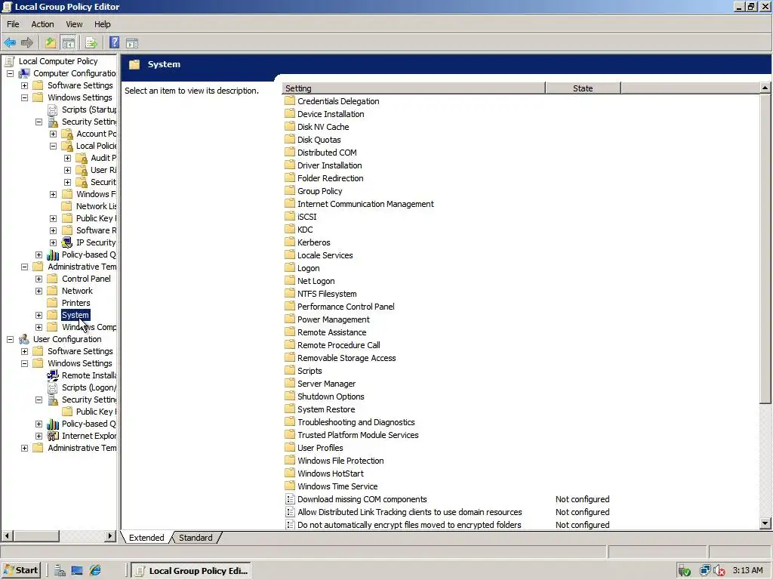
Task: Click the Up one level toolbar icon
Action: (51, 43)
